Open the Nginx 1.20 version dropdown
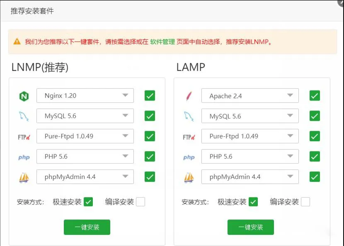 (x=85, y=96)
